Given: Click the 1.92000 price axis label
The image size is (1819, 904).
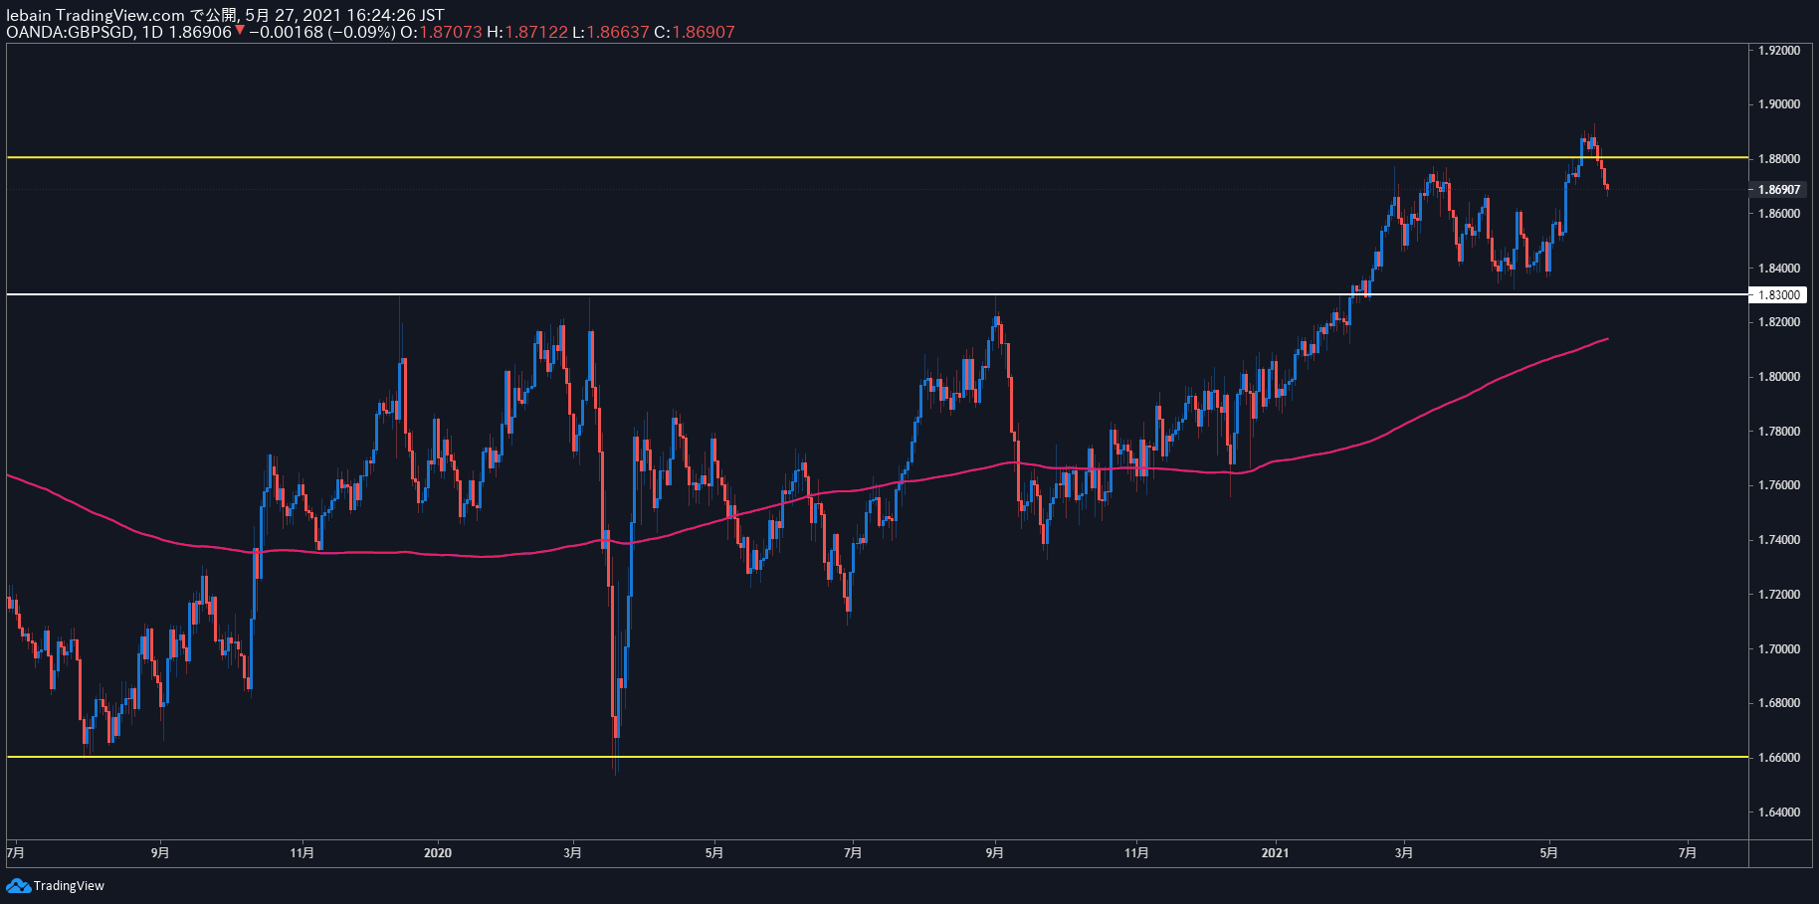Looking at the screenshot, I should (x=1778, y=51).
